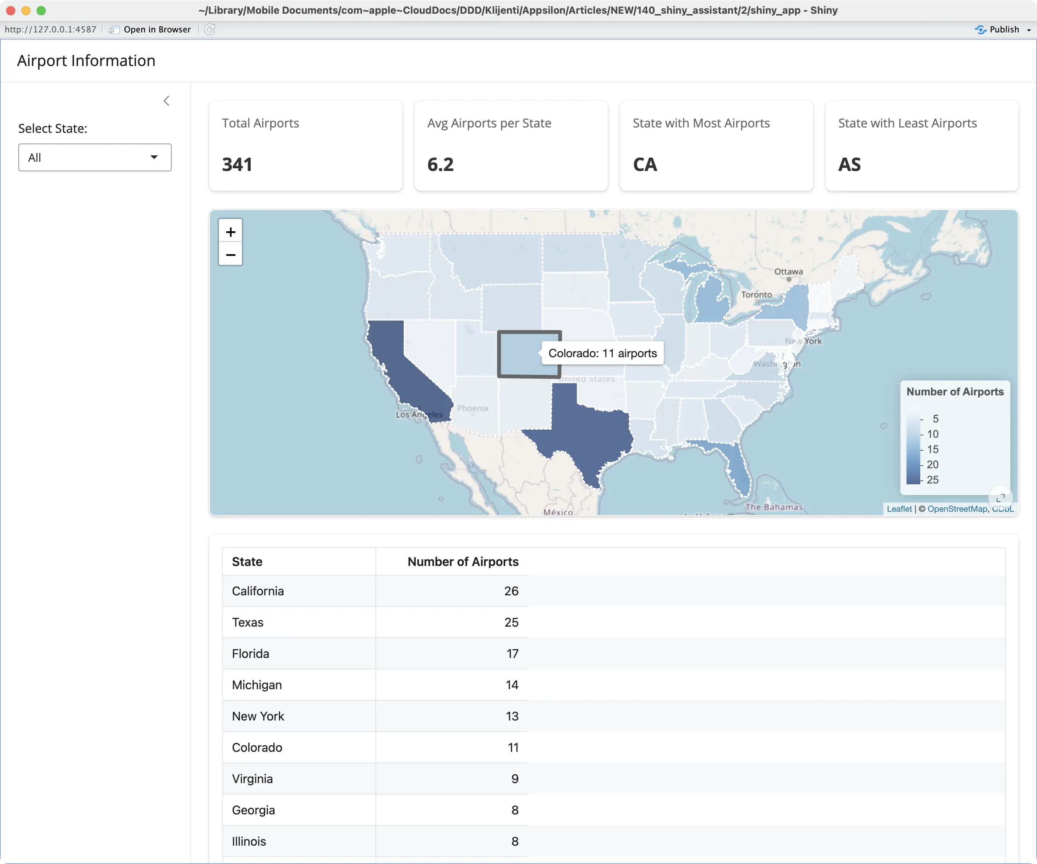Select the Virginia table row
Viewport: 1037px width, 864px height.
pyautogui.click(x=614, y=779)
